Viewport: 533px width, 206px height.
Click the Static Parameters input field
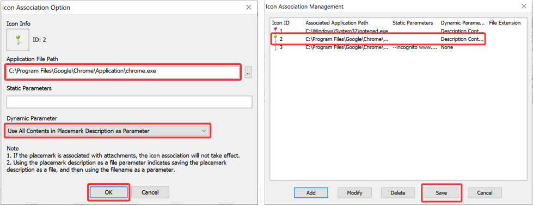pos(129,102)
